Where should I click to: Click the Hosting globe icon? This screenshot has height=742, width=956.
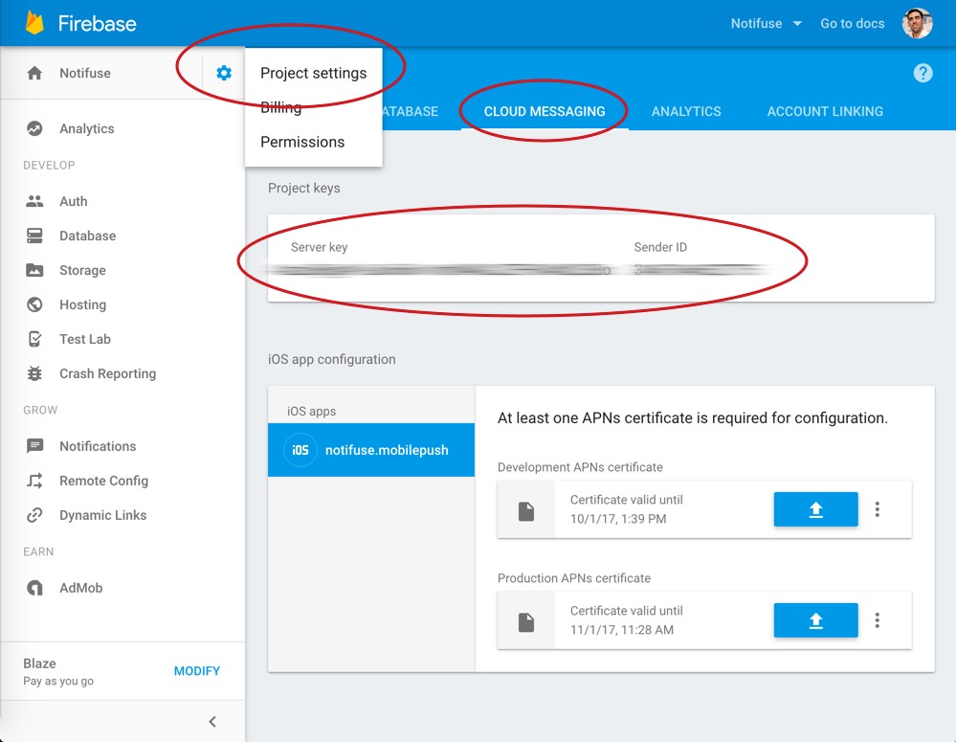pyautogui.click(x=34, y=304)
